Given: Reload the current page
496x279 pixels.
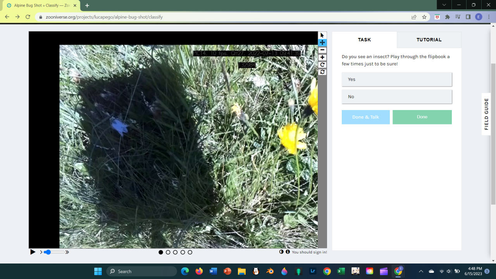Looking at the screenshot, I should [28, 17].
